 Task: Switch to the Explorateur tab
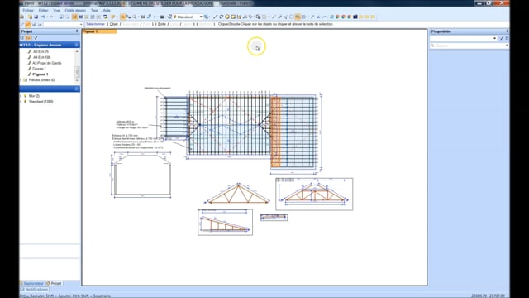pos(32,283)
